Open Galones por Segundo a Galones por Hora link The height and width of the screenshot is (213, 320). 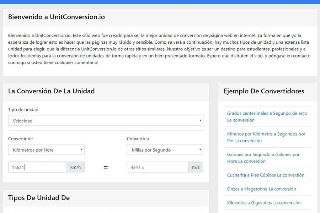coord(263,158)
